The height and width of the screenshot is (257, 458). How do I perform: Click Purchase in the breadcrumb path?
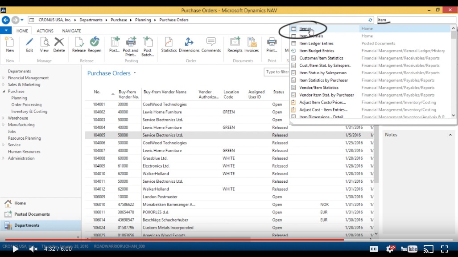[119, 20]
